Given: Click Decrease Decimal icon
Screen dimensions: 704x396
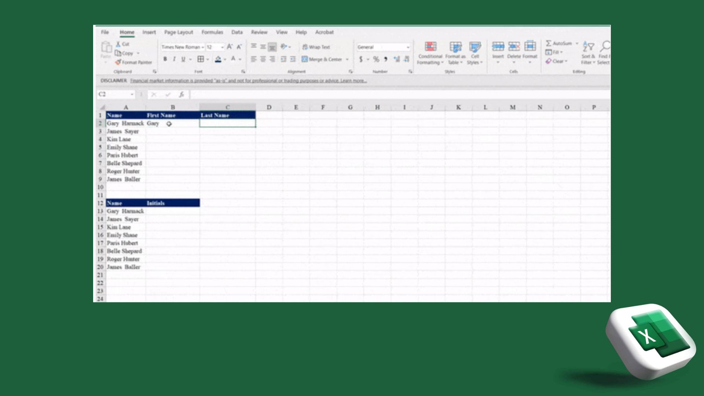Looking at the screenshot, I should pyautogui.click(x=406, y=59).
